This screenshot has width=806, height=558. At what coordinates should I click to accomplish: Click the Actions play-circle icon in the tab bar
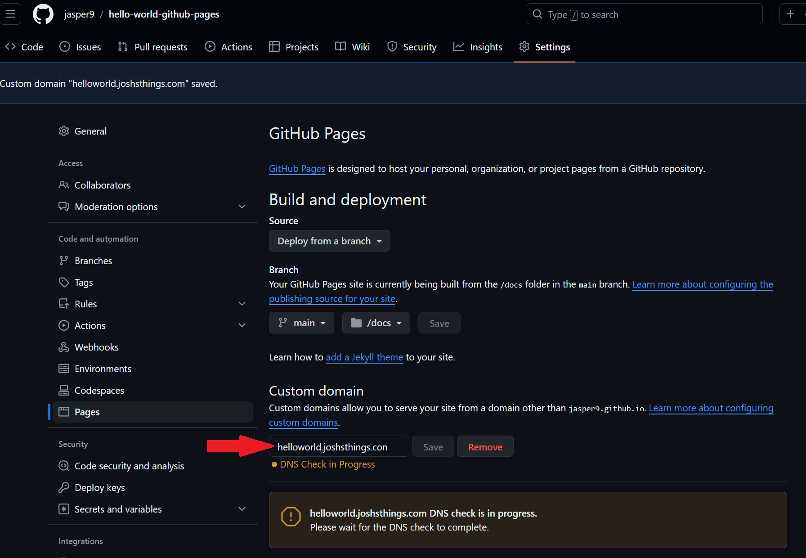[x=210, y=46]
